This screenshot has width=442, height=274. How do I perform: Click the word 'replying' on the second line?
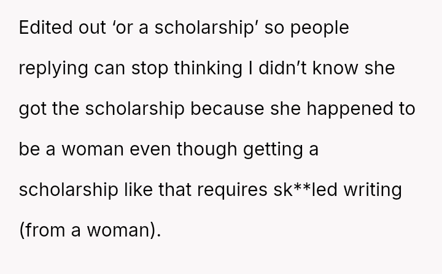53,69
